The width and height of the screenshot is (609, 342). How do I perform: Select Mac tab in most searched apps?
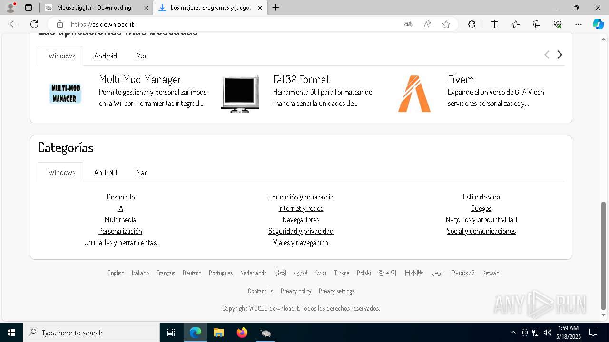tap(142, 56)
